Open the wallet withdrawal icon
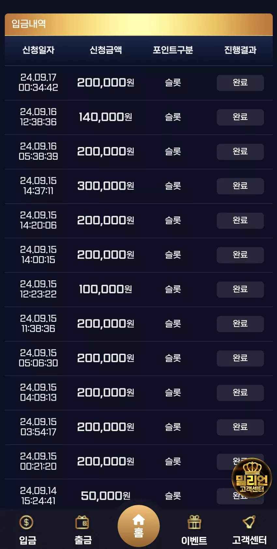277x549 pixels. [82, 522]
